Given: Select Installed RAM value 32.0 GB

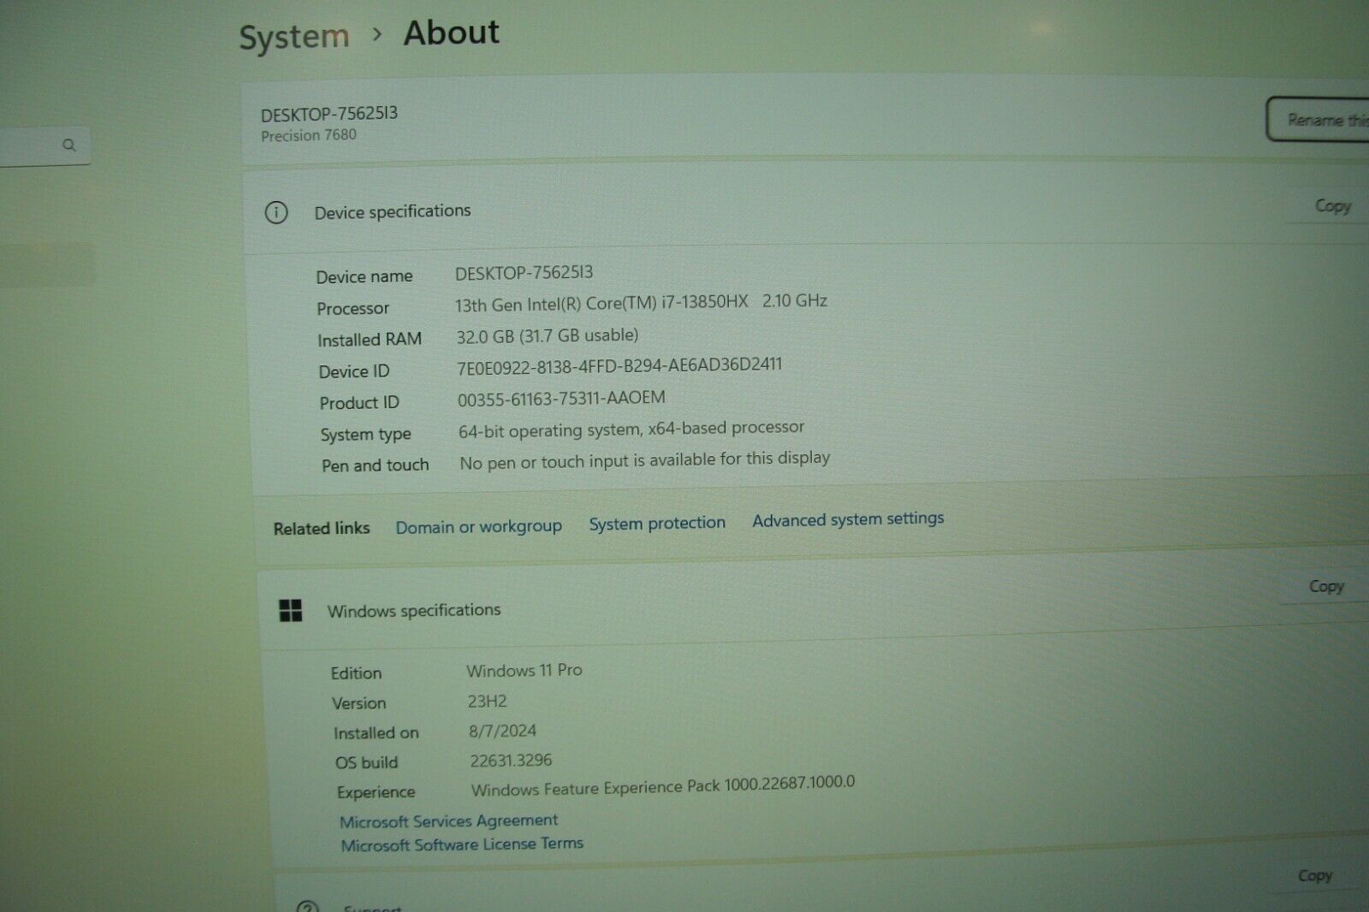Looking at the screenshot, I should pyautogui.click(x=548, y=335).
